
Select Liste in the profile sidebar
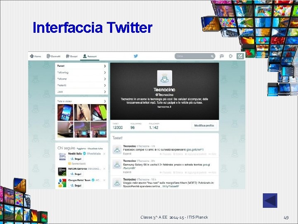tap(82, 92)
